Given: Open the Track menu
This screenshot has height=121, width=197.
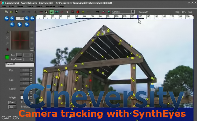Looking at the screenshot, I should pos(30,6).
